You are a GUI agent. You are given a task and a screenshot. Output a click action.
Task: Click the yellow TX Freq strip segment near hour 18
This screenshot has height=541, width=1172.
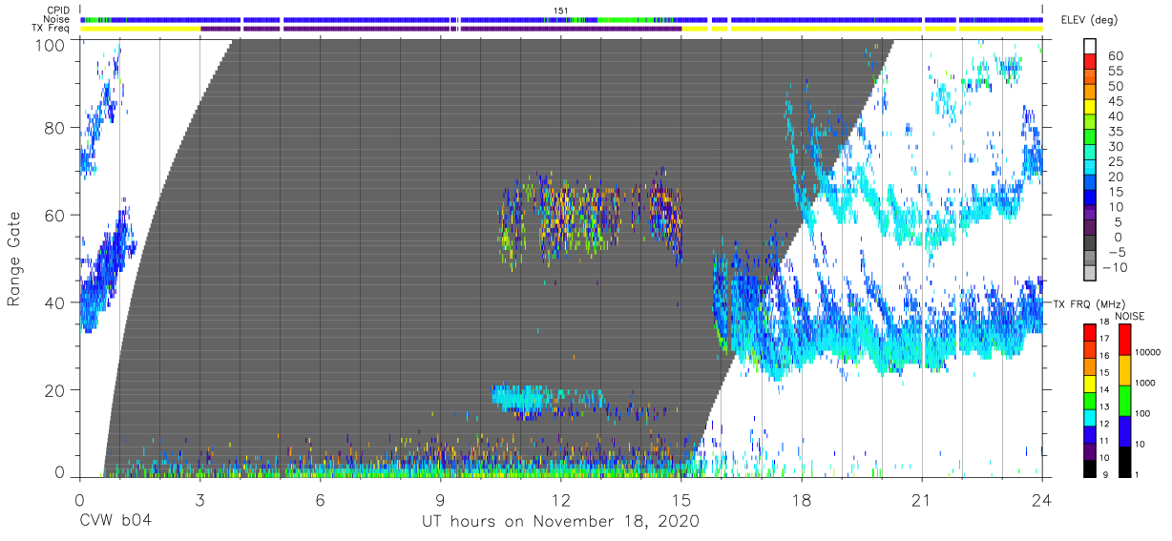(x=827, y=29)
